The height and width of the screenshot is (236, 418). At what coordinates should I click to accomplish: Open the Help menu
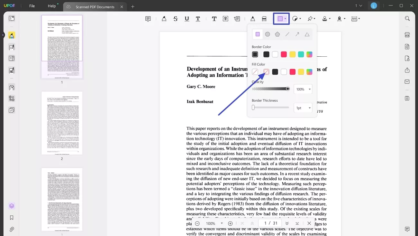pyautogui.click(x=52, y=6)
